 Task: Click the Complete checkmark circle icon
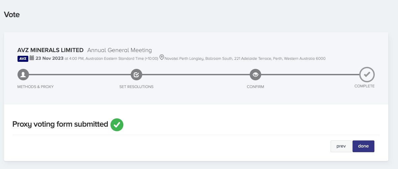click(367, 75)
